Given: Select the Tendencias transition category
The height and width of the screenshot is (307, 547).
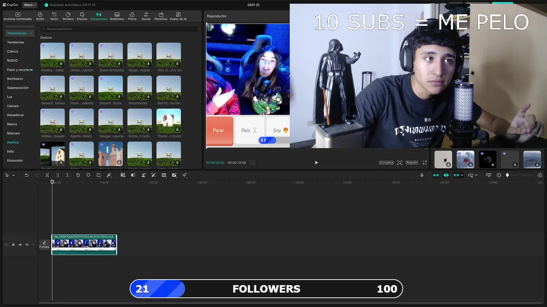Looking at the screenshot, I should tap(15, 42).
